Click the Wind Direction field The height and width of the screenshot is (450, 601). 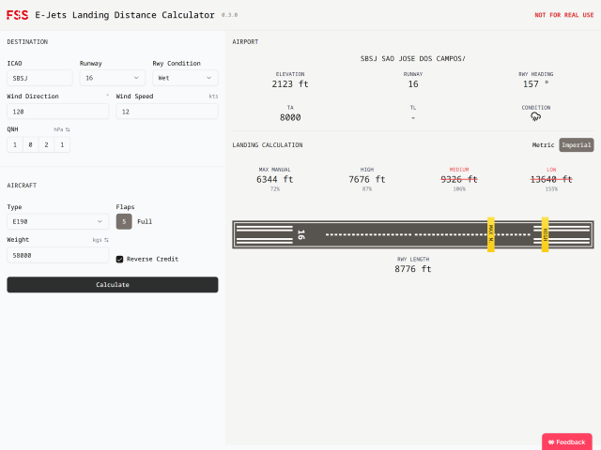tap(58, 112)
